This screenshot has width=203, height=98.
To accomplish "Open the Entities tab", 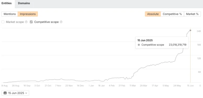I will [x=6, y=3].
